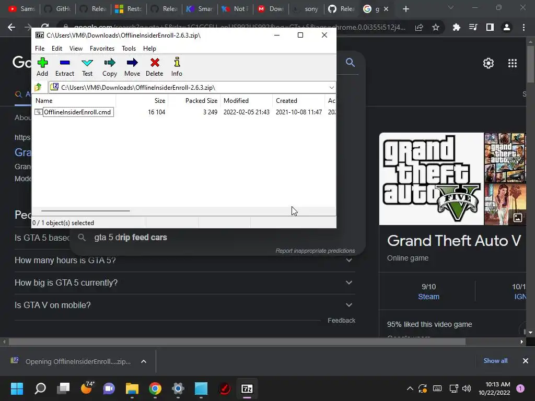535x401 pixels.
Task: Open File Explorer from taskbar
Action: coord(132,388)
